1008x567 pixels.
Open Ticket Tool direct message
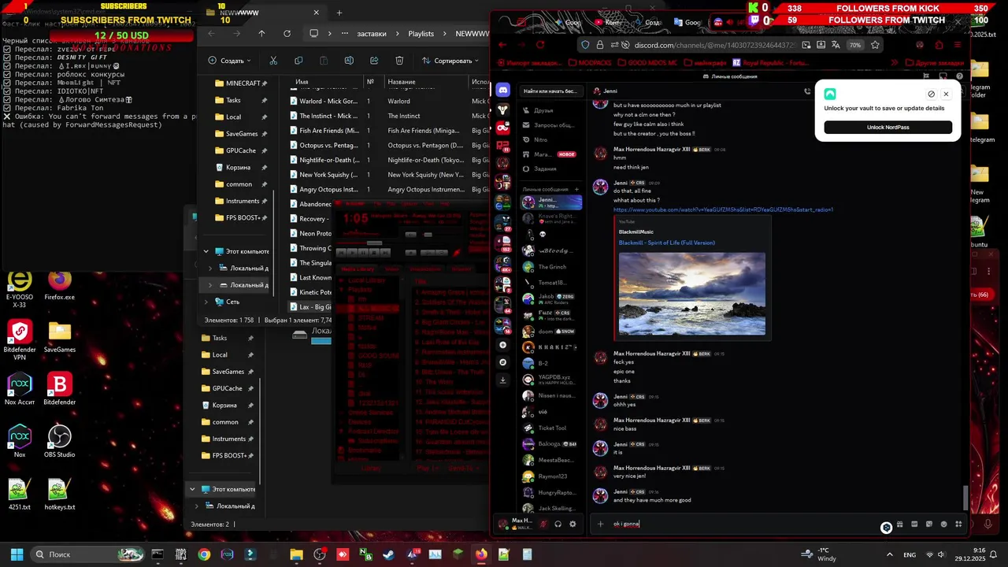pyautogui.click(x=550, y=428)
